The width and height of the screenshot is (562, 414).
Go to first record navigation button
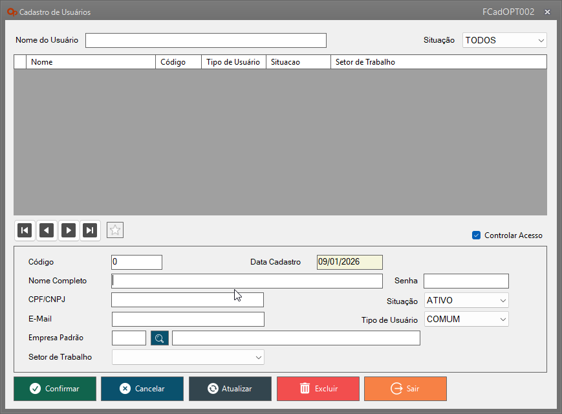click(x=25, y=230)
